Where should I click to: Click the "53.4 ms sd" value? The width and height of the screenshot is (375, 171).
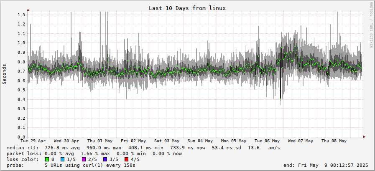pyautogui.click(x=227, y=148)
